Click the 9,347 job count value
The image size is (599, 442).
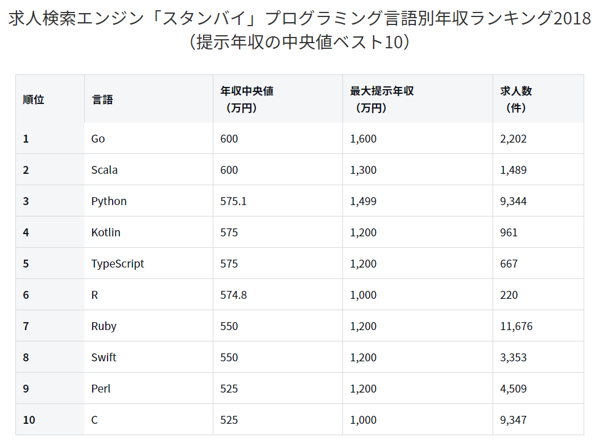tap(514, 420)
